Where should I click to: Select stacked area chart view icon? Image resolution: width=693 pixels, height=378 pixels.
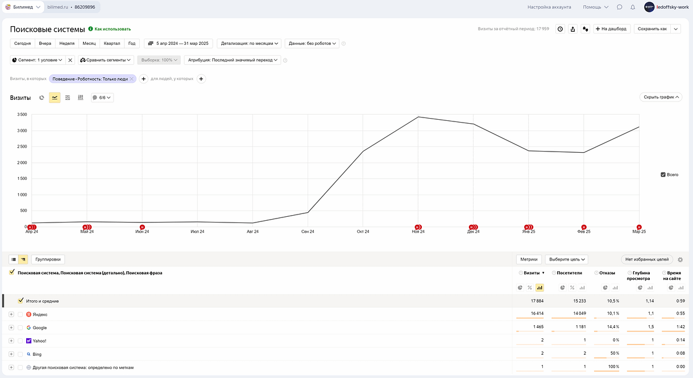click(x=68, y=98)
